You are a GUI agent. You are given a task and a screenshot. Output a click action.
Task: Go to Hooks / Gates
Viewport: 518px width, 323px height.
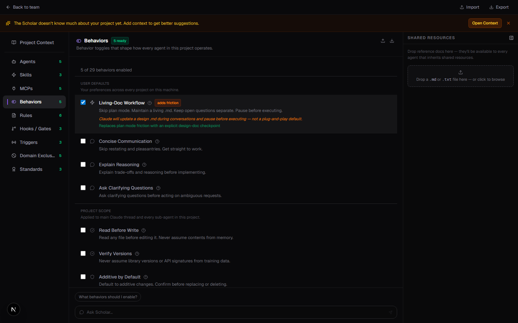point(34,129)
